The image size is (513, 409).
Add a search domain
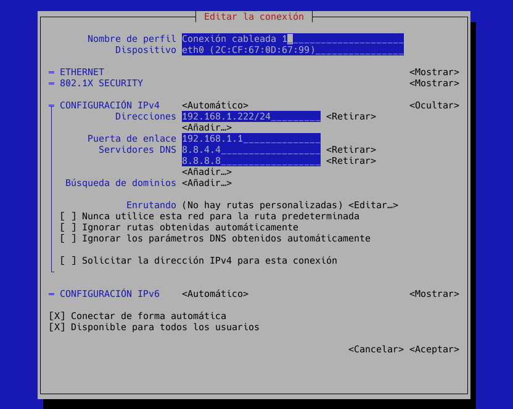point(207,183)
